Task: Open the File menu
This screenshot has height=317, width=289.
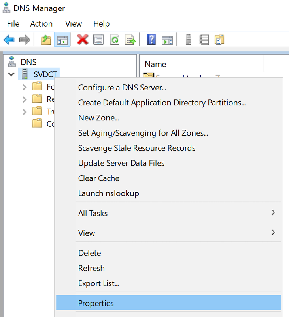Action: coord(13,24)
